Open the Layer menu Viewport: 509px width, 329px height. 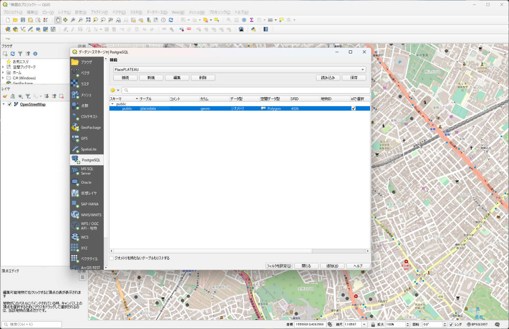pyautogui.click(x=64, y=12)
